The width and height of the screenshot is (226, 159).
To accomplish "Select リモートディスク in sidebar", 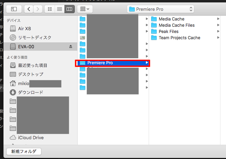I will pos(40,37).
